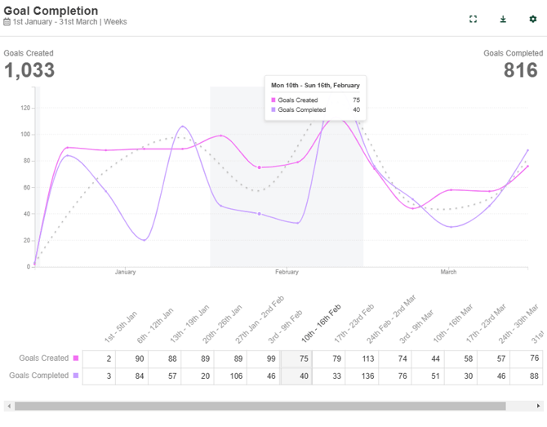
Task: Toggle Goals Created series in table legend
Action: click(x=76, y=358)
